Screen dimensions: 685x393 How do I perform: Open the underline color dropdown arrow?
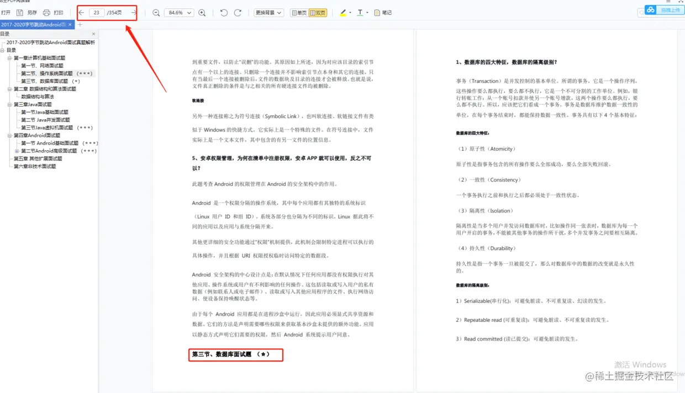tap(367, 13)
